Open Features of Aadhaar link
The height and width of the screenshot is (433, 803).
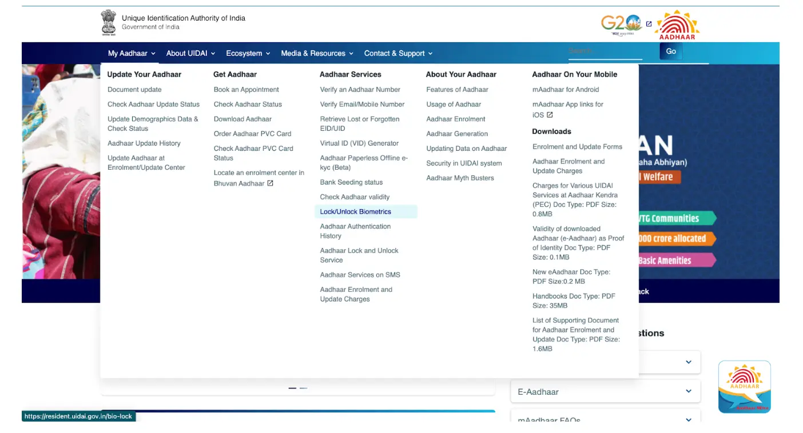click(457, 90)
